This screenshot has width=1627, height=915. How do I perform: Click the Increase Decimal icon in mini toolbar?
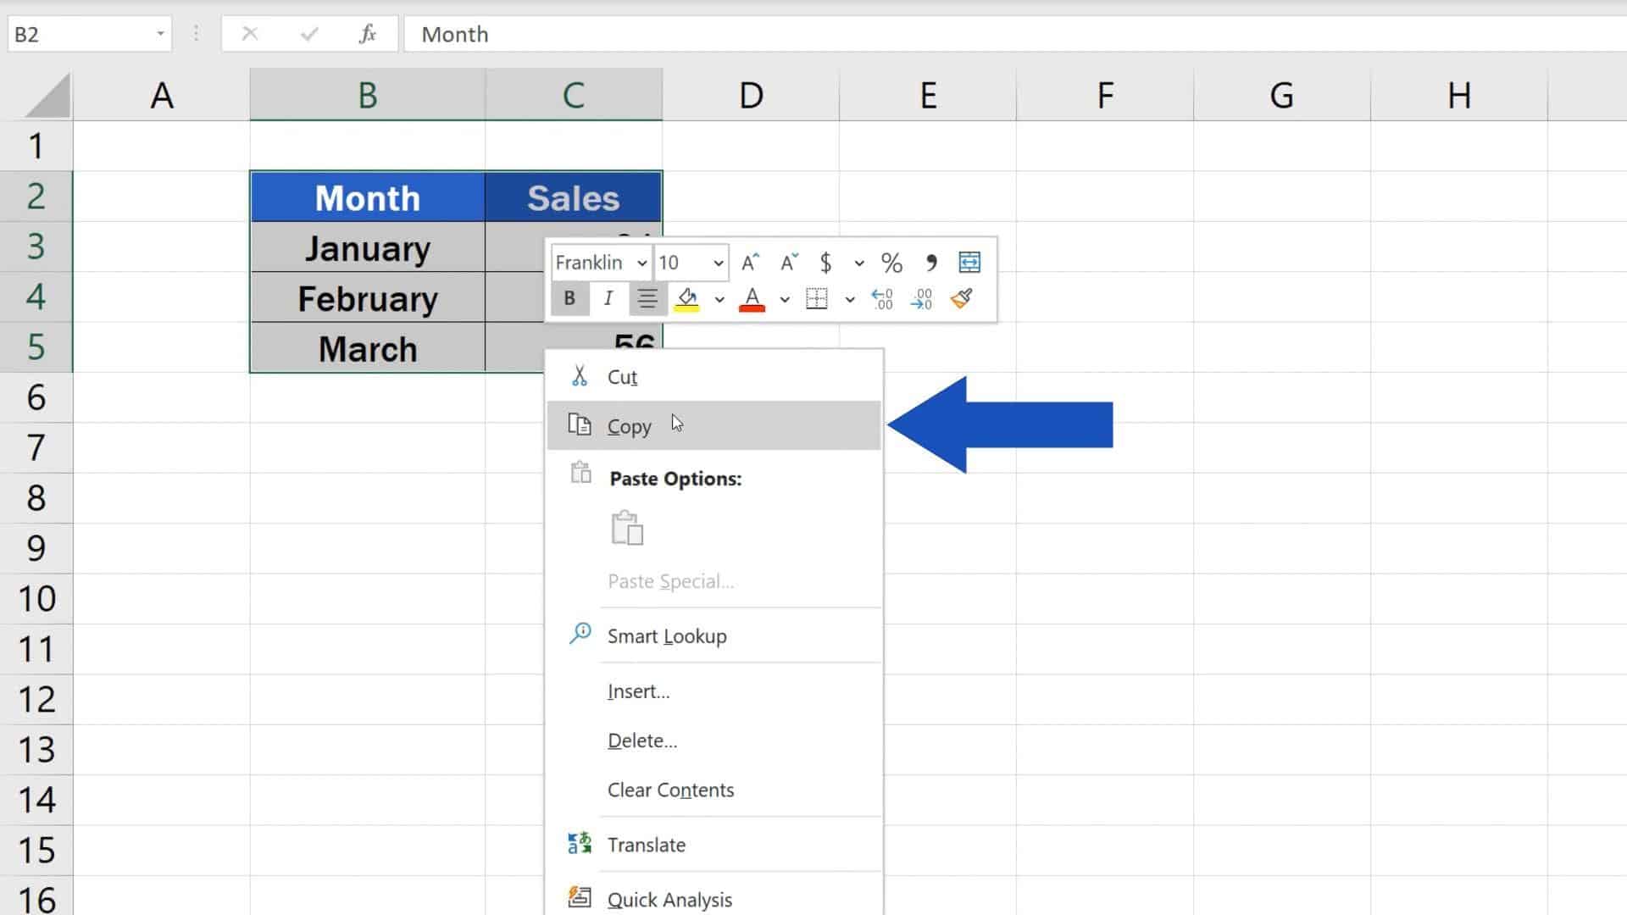pos(883,298)
